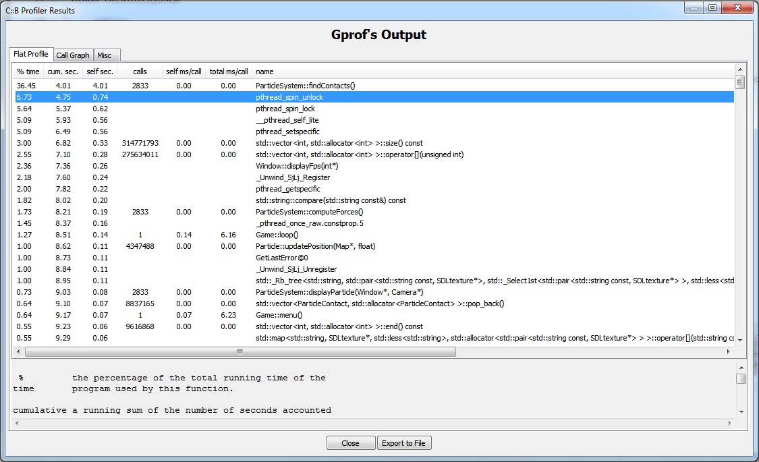Click the 4347488 calls value
The width and height of the screenshot is (759, 462).
tap(140, 246)
